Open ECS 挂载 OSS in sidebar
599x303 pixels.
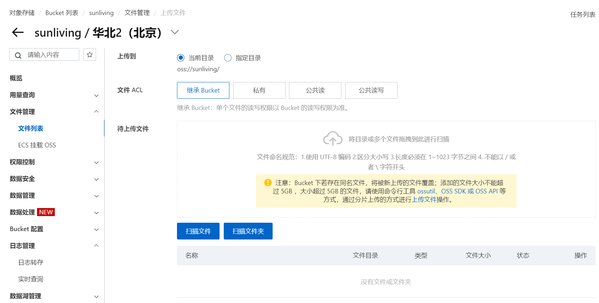[x=37, y=145]
